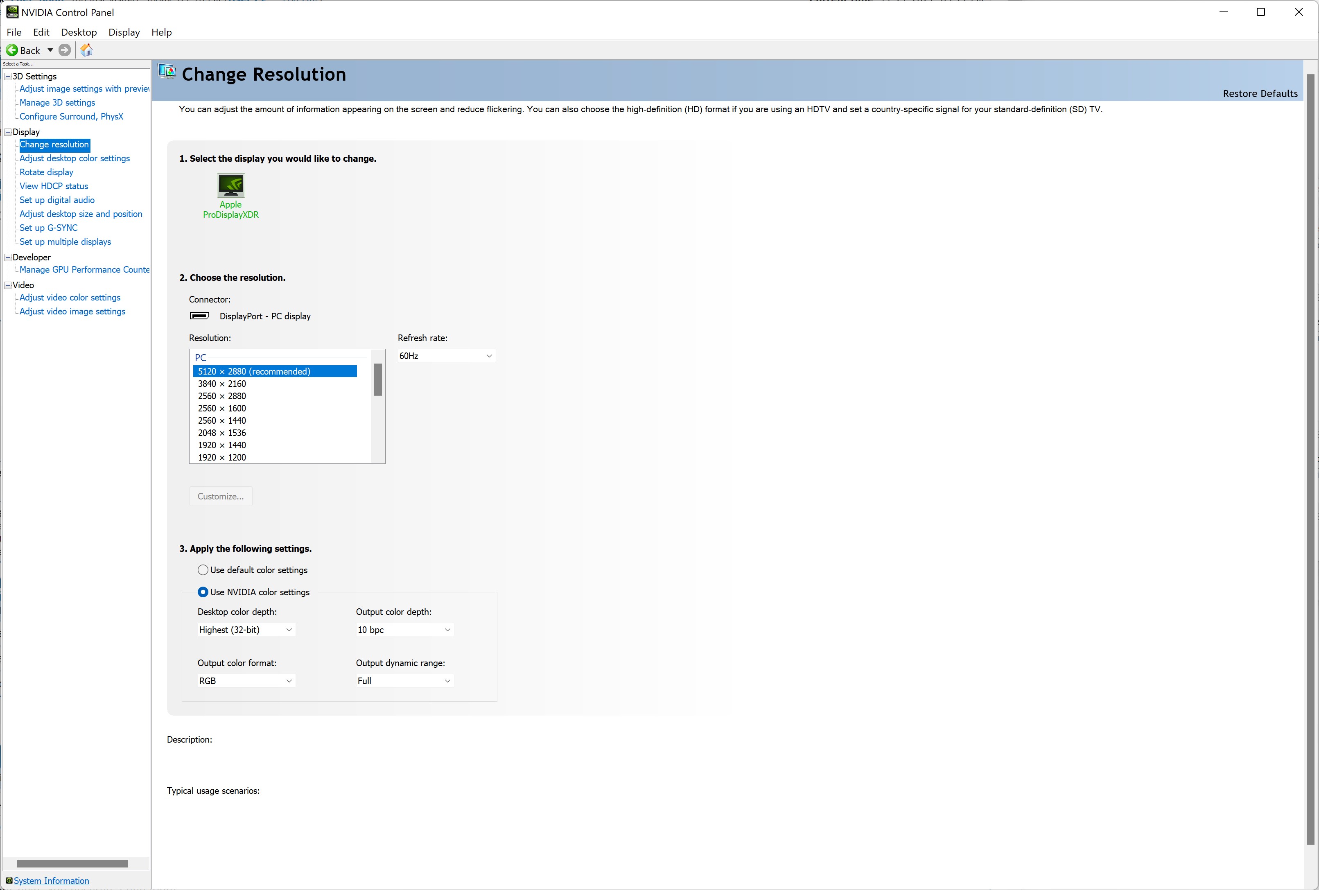Image resolution: width=1319 pixels, height=890 pixels.
Task: Click the Change Resolution header icon
Action: coord(167,72)
